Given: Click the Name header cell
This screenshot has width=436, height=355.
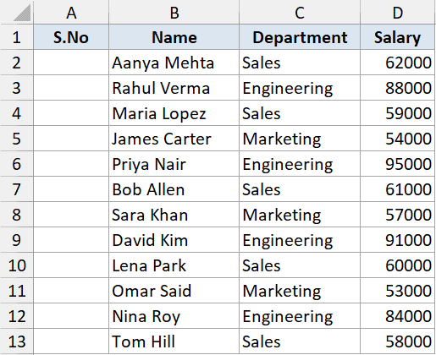Looking at the screenshot, I should tap(174, 37).
